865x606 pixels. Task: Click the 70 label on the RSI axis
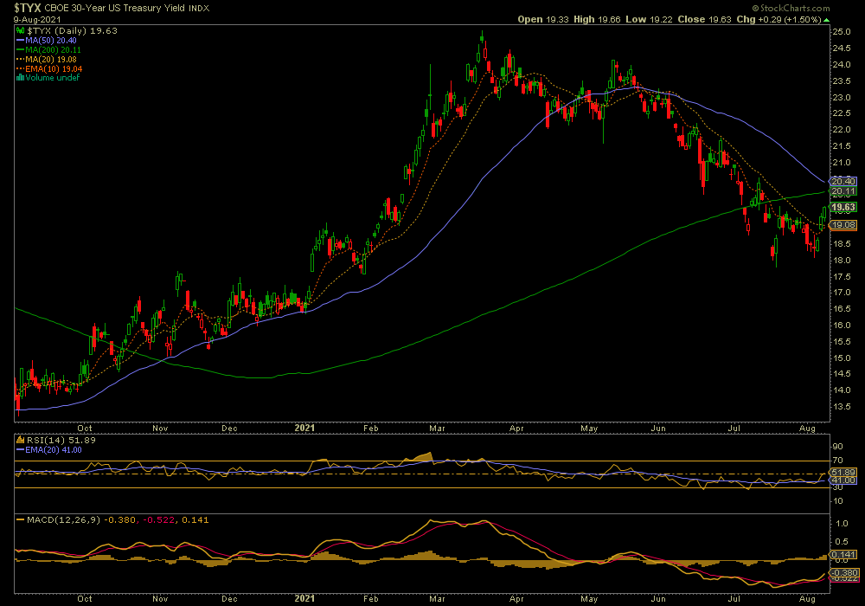coord(838,461)
